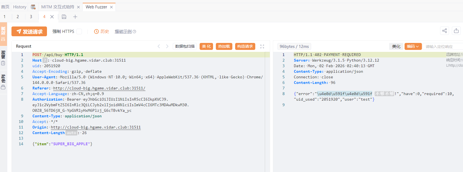Switch to sub-tab 2
The image size is (463, 172).
pyautogui.click(x=18, y=17)
